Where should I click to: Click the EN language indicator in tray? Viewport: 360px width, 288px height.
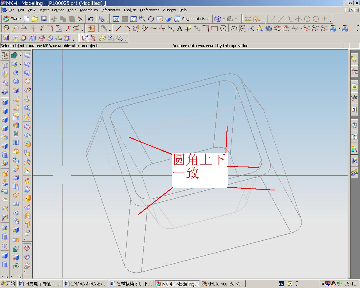[x=281, y=284]
